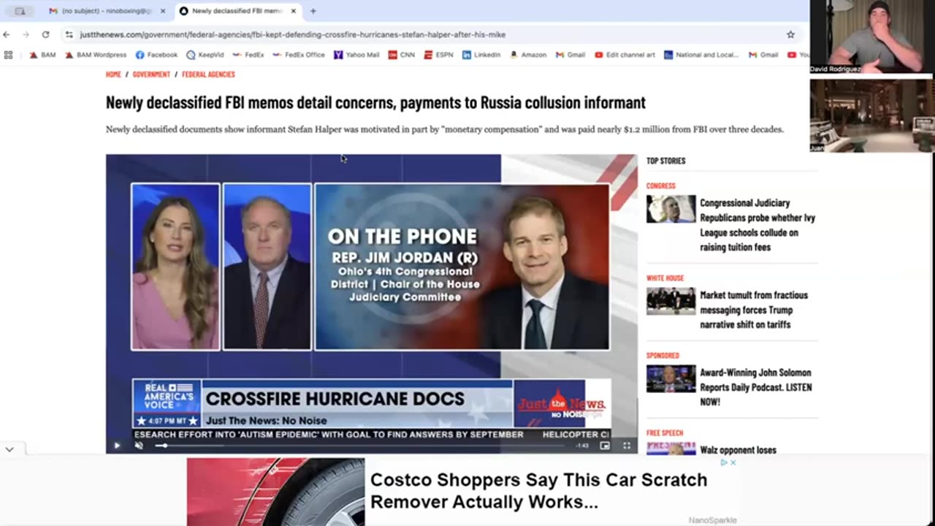Reload the page with the refresh icon
The width and height of the screenshot is (935, 526).
coord(45,34)
